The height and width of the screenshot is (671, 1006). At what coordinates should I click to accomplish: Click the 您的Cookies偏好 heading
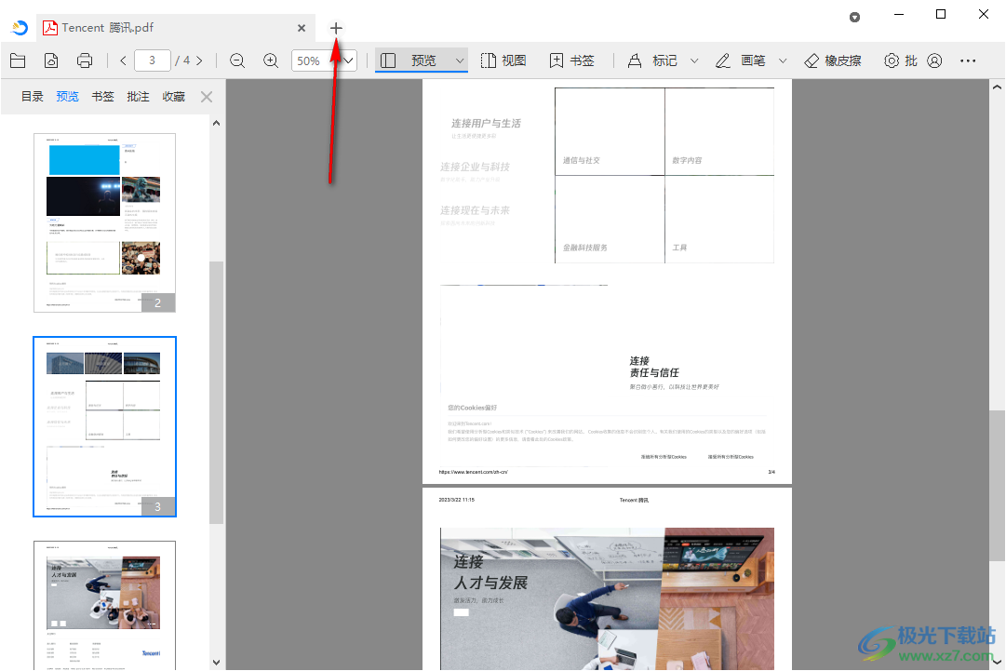pyautogui.click(x=472, y=408)
